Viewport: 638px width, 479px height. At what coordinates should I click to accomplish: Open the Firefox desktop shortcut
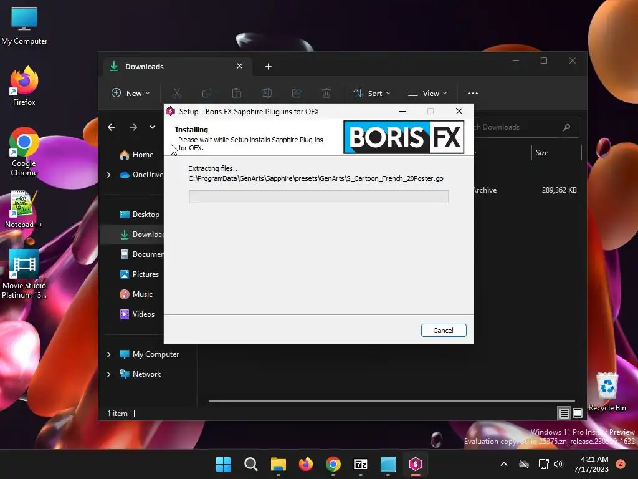(x=24, y=86)
